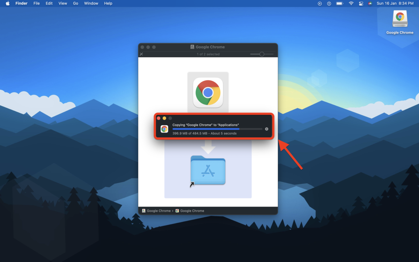This screenshot has width=419, height=262.
Task: Select 'Google Chrome' root item in the path bar
Action: pos(156,211)
